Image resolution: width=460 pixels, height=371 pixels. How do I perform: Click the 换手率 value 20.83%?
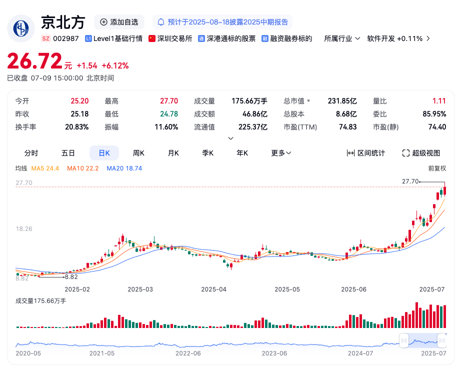(x=77, y=127)
